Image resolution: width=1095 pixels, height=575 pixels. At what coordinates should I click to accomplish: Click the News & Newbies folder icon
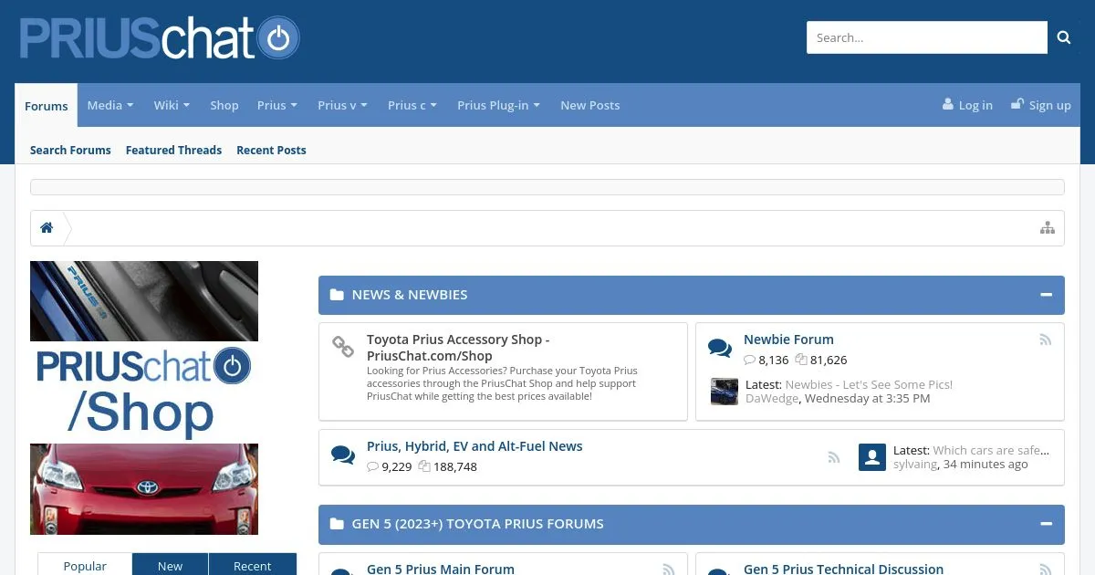[x=337, y=295]
